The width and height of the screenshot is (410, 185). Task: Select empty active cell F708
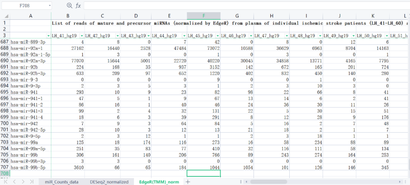coord(204,173)
